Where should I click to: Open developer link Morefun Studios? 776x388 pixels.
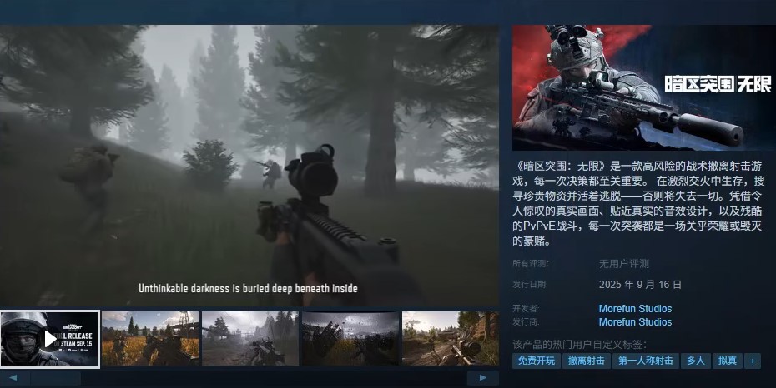click(635, 309)
